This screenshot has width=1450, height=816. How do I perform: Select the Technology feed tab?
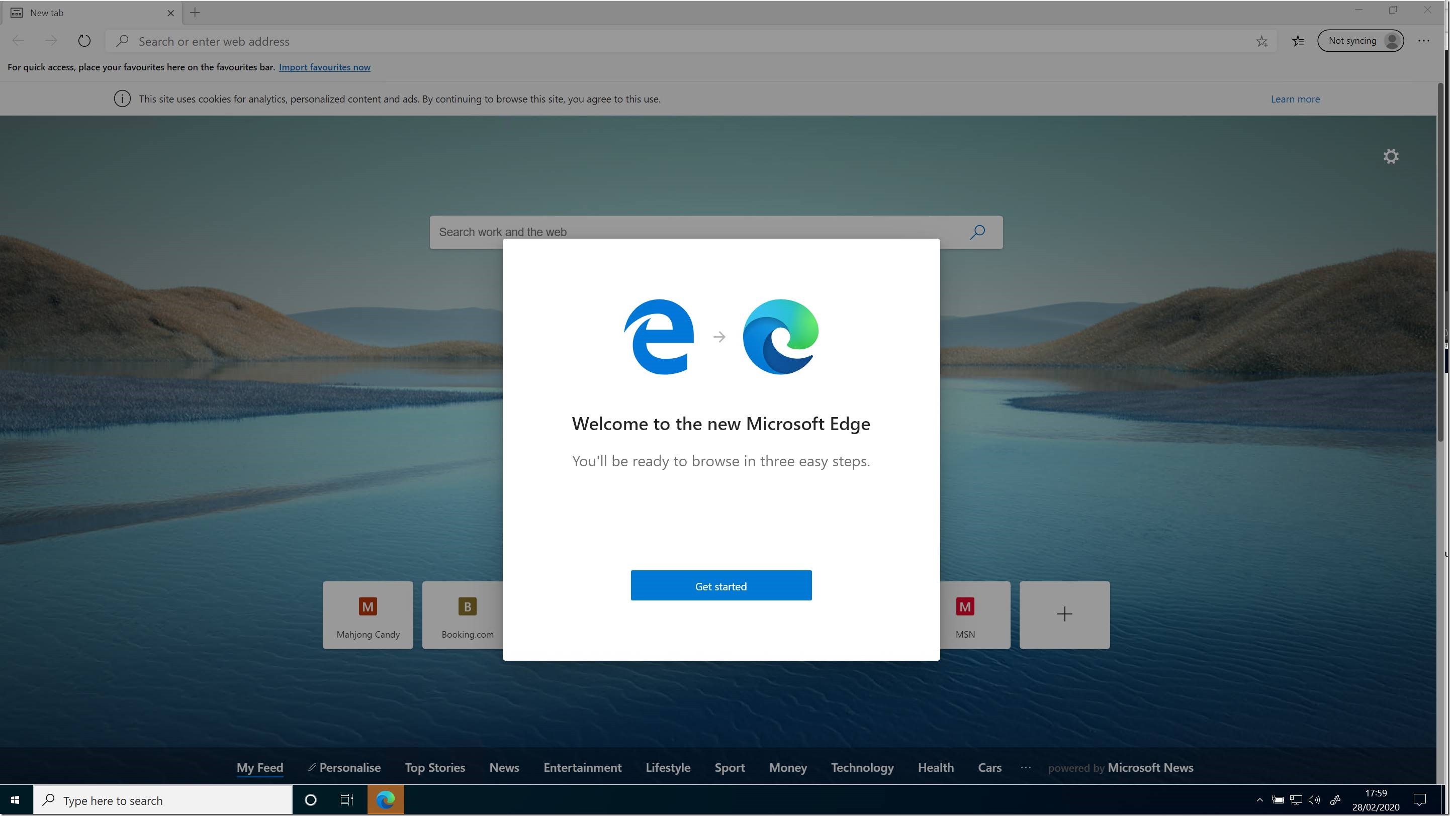pos(862,768)
